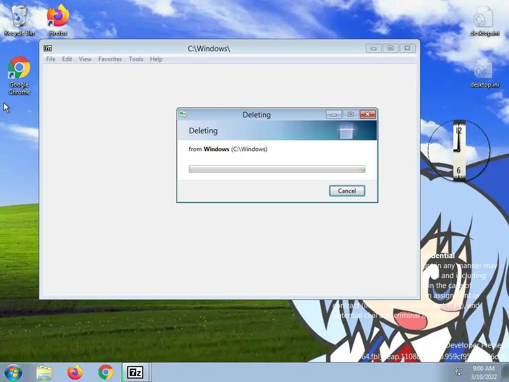
Task: Click the 'from Windows (C:\Windows)' text
Action: 228,149
